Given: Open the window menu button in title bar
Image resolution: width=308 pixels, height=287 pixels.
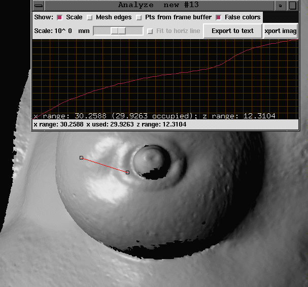Looking at the screenshot, I should coord(39,5).
